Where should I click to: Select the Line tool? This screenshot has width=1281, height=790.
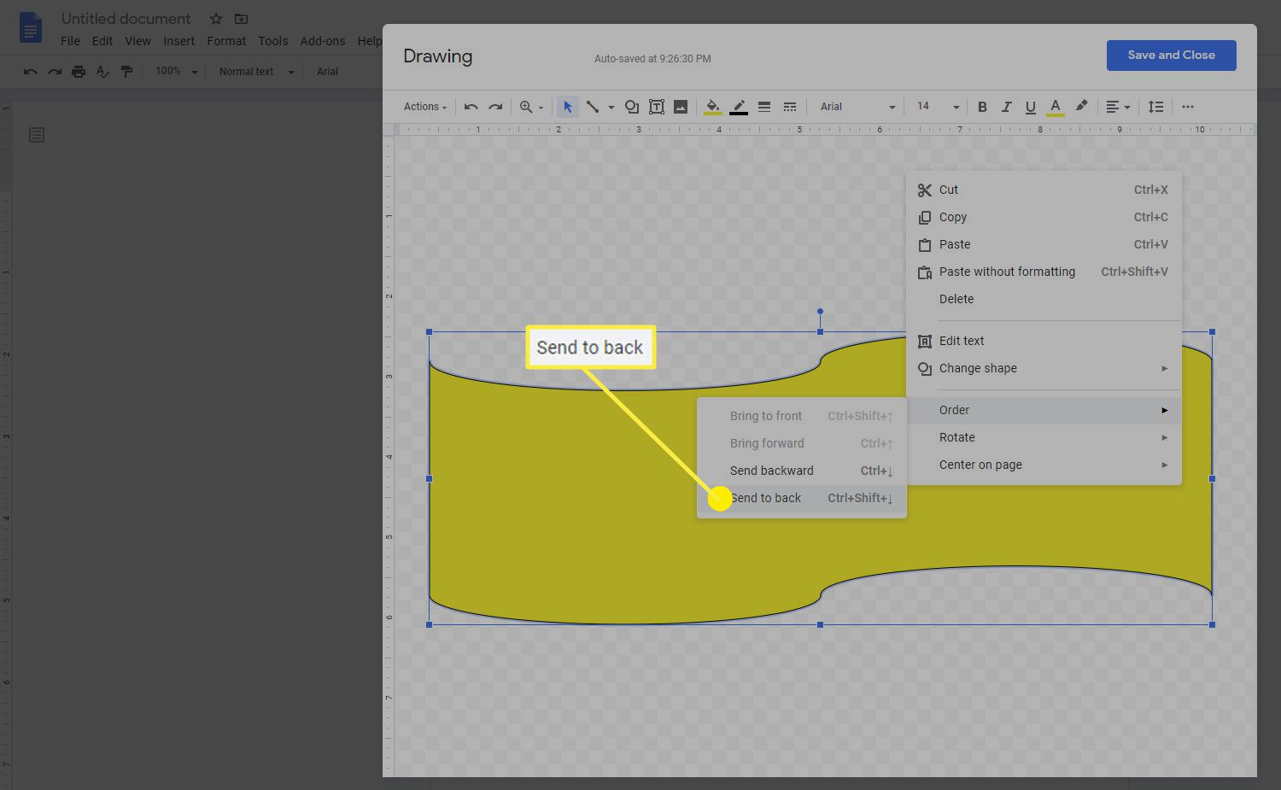pyautogui.click(x=593, y=107)
